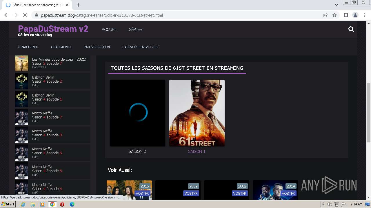The width and height of the screenshot is (371, 208).
Task: Open the 2014 VOSTFR related series card
Action: [x=275, y=190]
